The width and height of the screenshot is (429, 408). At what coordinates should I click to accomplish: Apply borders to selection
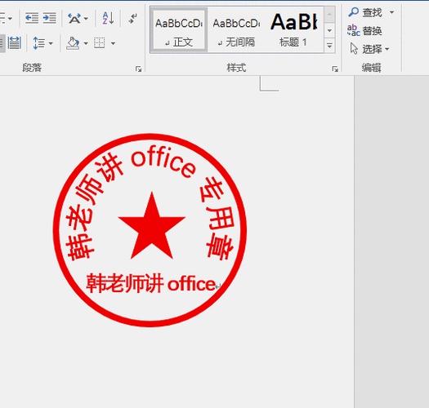(100, 43)
